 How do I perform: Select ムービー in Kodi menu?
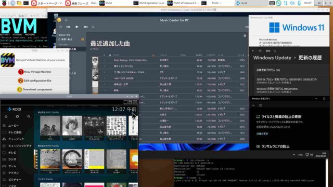coord(17,126)
